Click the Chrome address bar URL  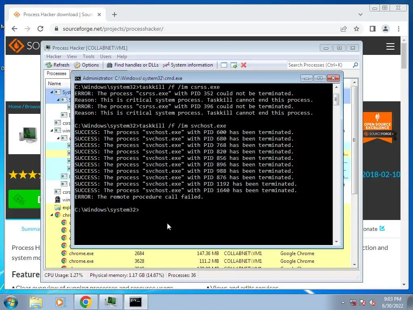[x=113, y=29]
